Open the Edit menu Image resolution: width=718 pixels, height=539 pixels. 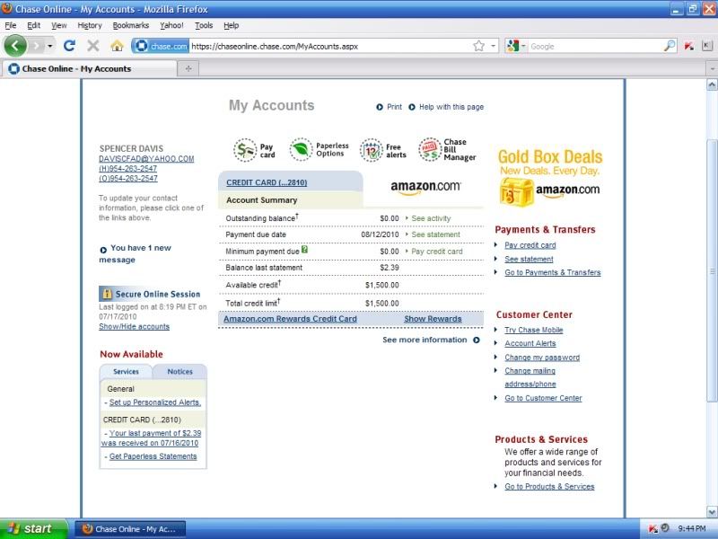33,25
